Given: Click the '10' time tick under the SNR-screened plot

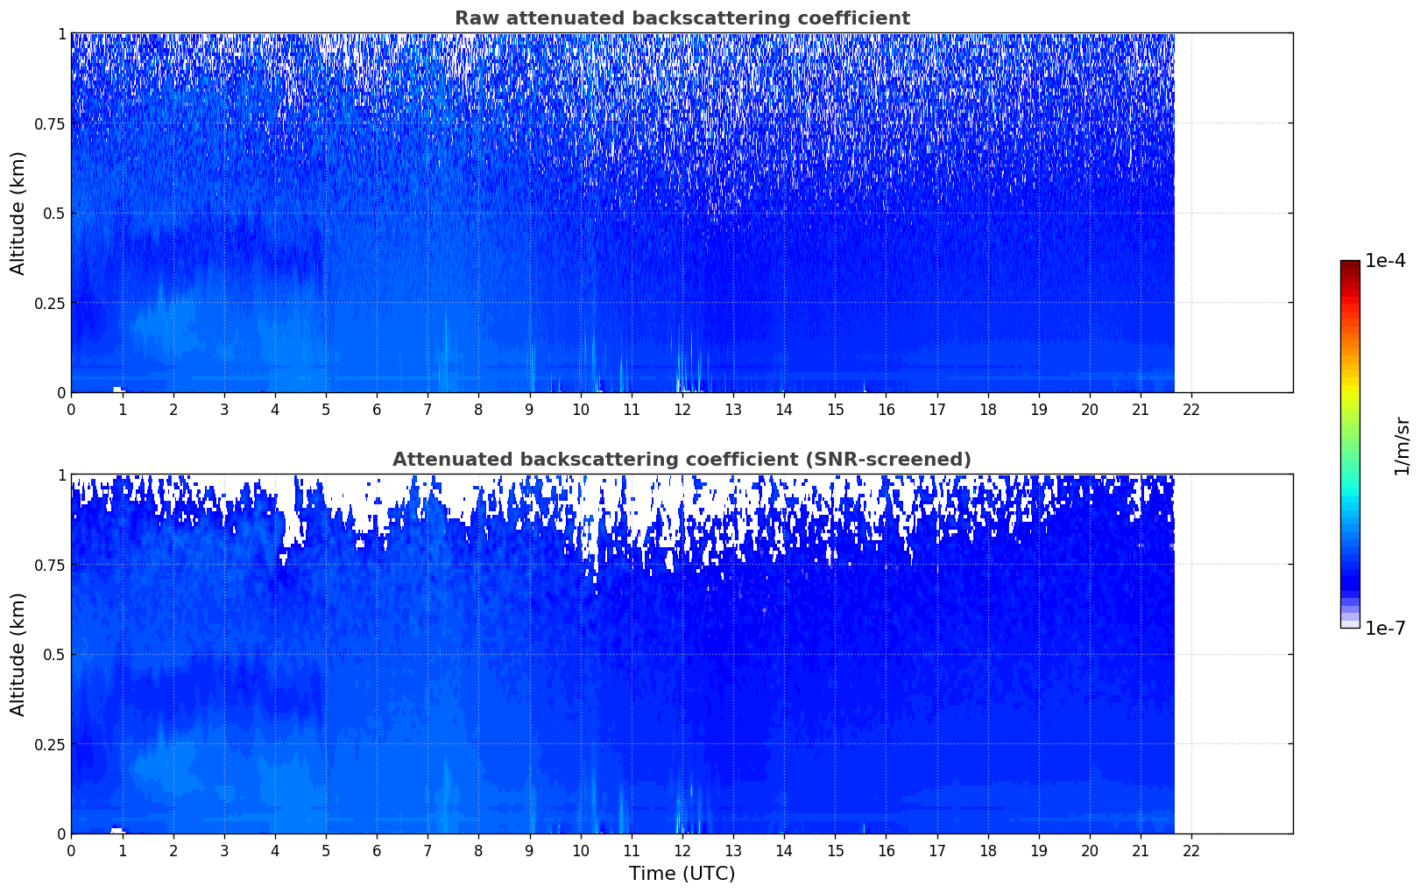Looking at the screenshot, I should [x=580, y=850].
